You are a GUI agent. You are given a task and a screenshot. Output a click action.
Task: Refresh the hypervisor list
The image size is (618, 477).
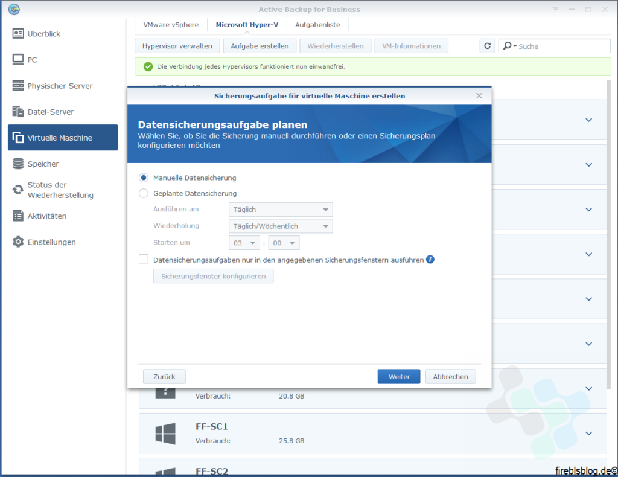tap(487, 46)
